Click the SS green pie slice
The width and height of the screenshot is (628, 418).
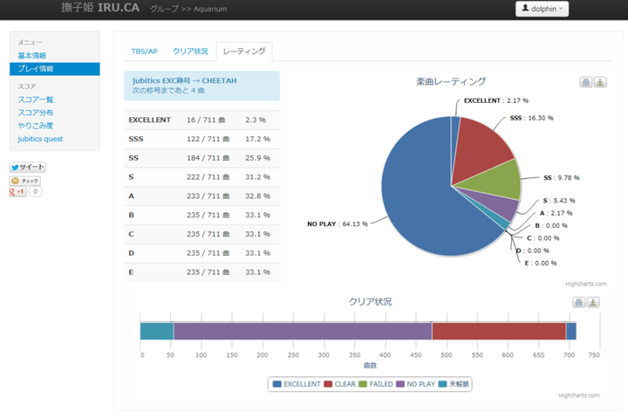(x=496, y=182)
